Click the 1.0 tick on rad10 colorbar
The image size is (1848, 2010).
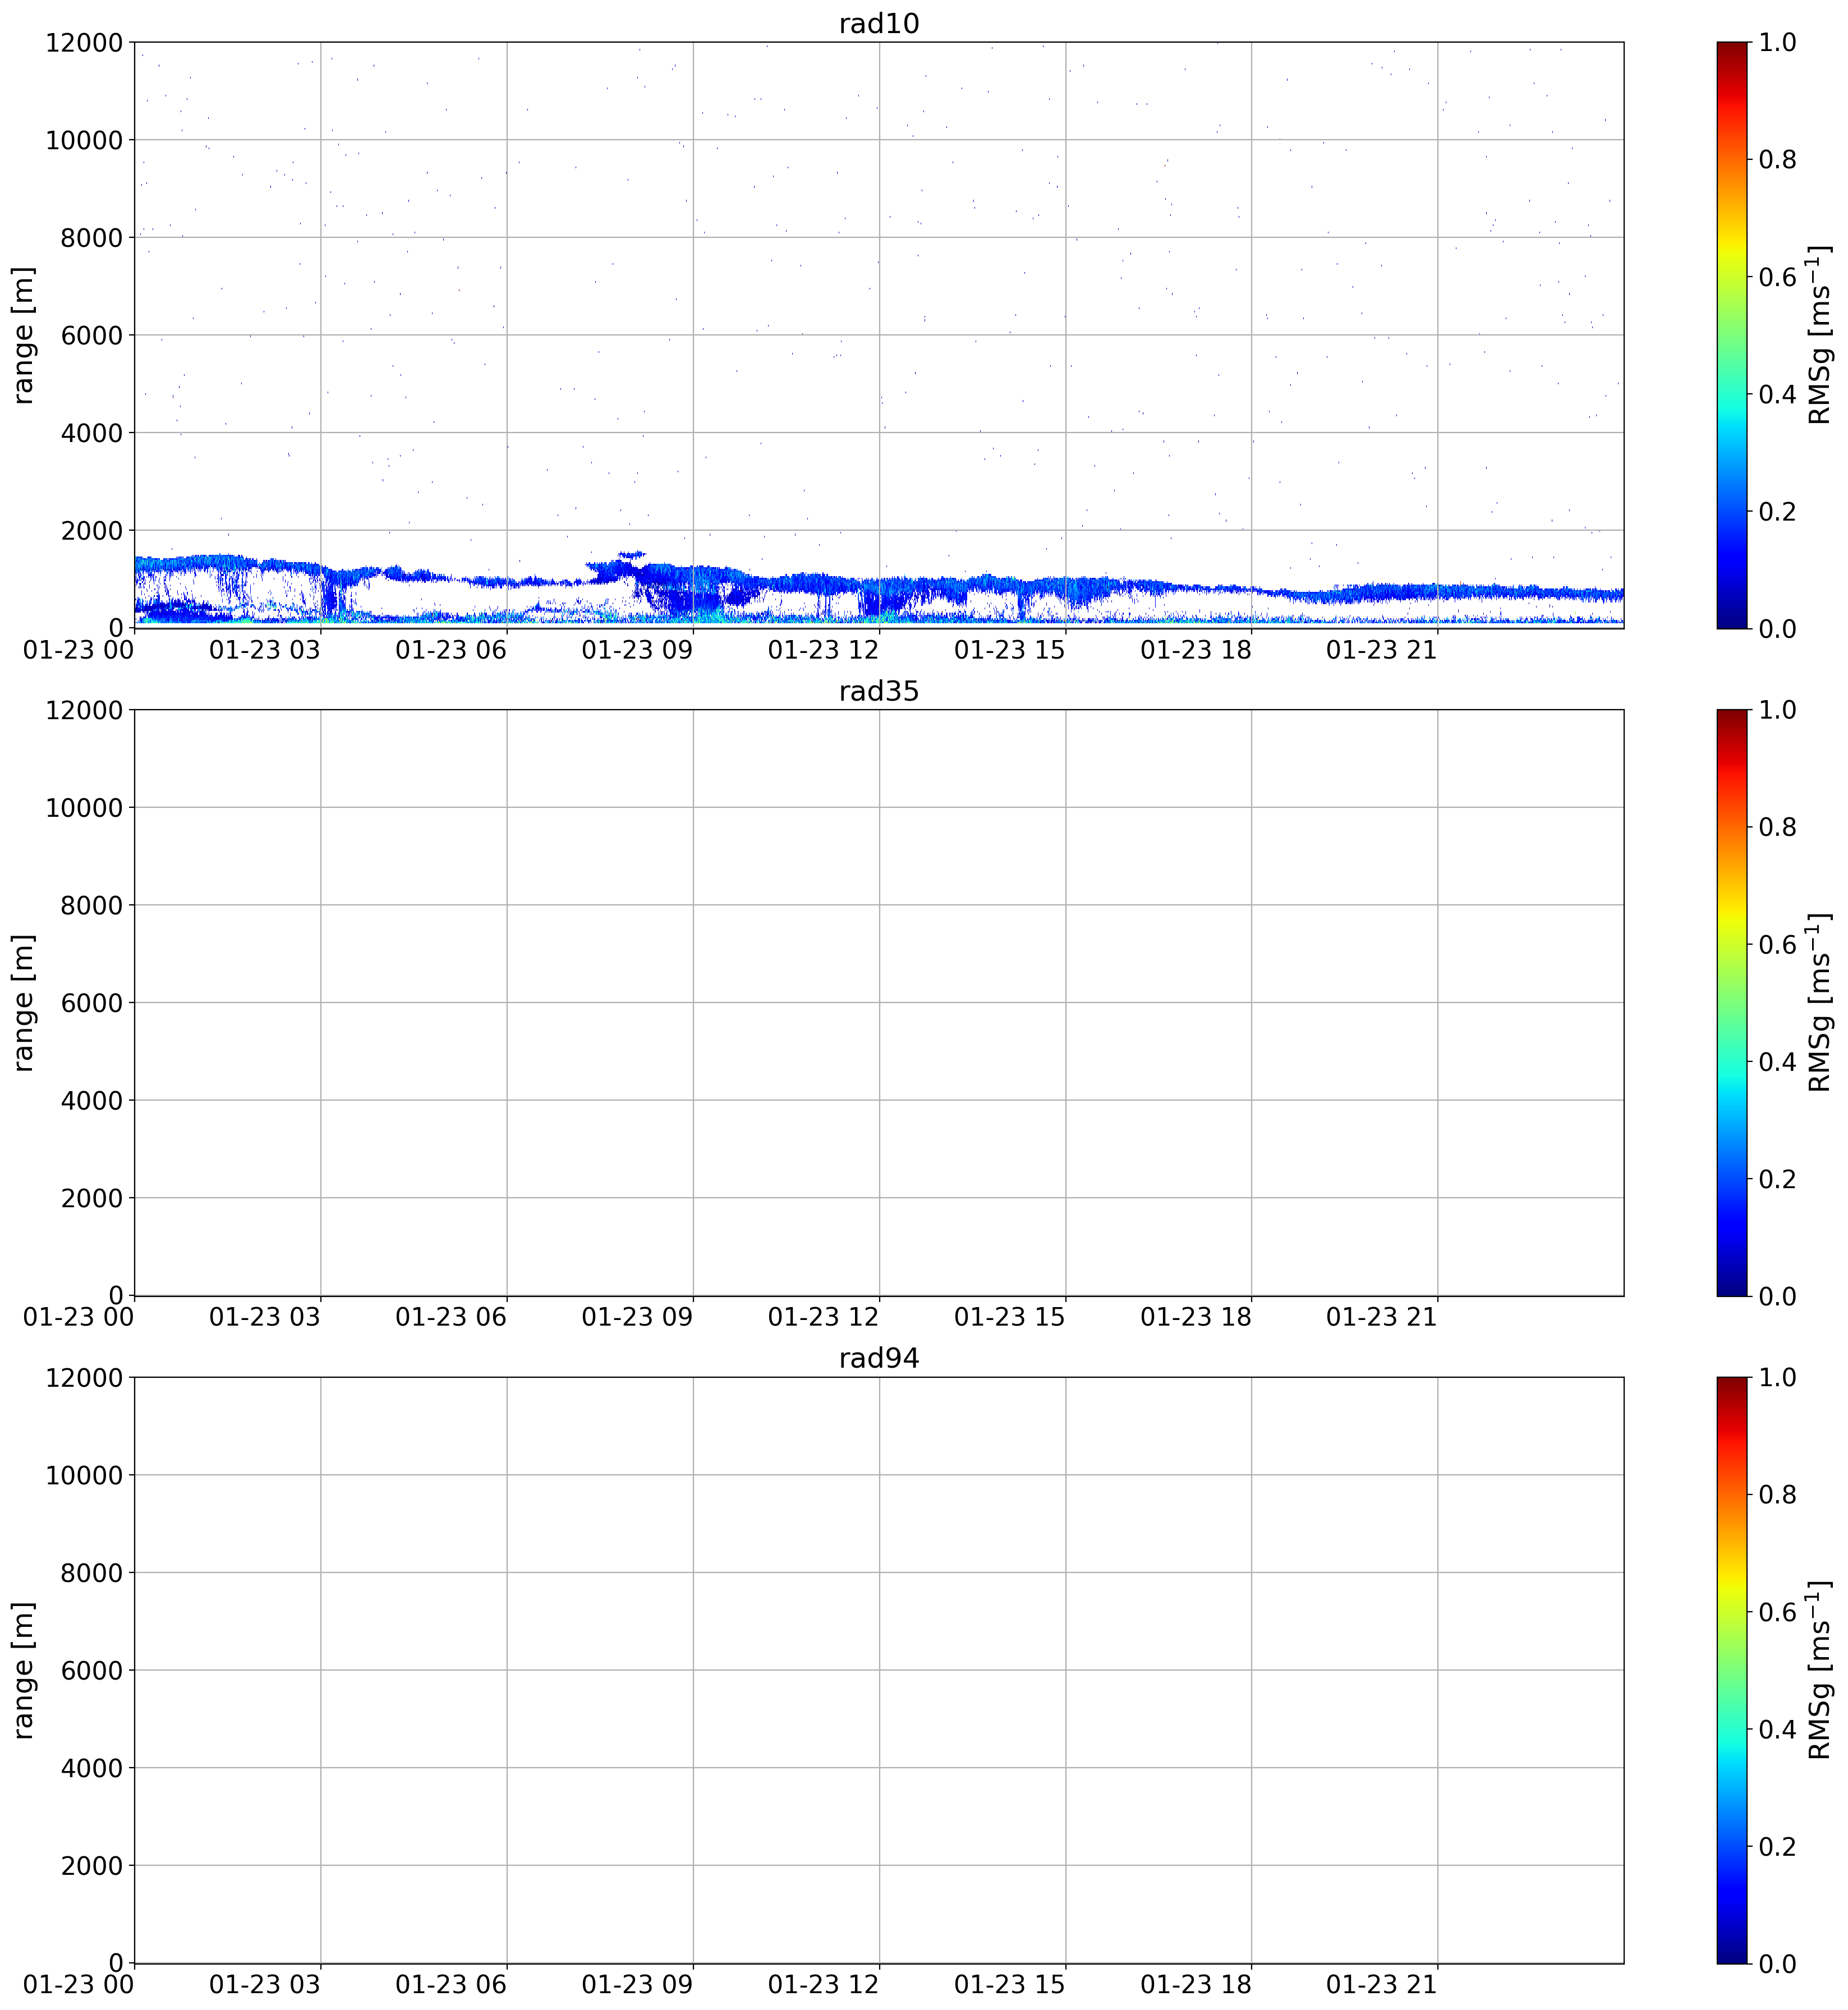pos(1777,42)
